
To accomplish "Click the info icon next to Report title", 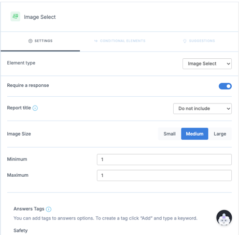I will point(35,108).
